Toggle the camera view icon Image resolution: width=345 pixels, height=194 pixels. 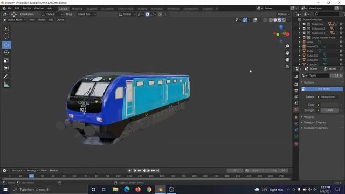point(287,60)
